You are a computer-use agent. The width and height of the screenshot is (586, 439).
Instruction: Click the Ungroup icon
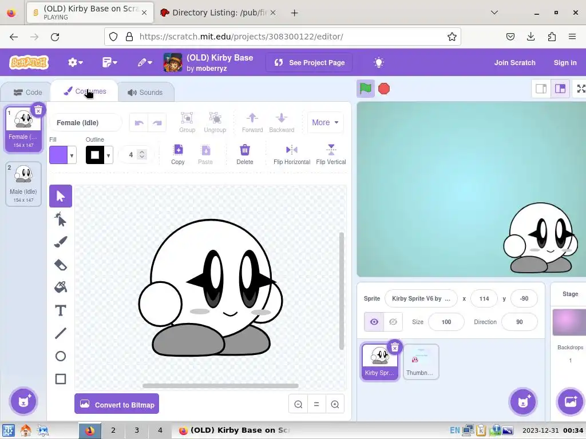tap(215, 122)
